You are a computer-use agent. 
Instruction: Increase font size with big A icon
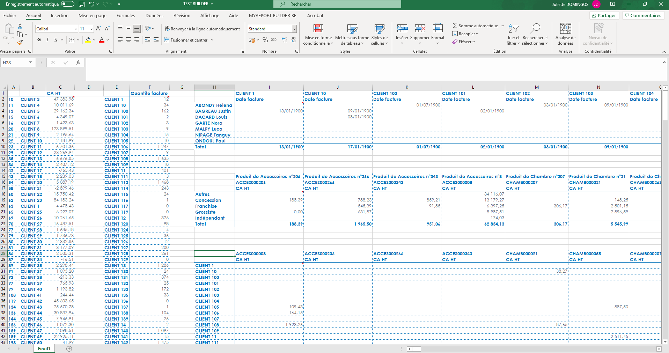click(98, 29)
